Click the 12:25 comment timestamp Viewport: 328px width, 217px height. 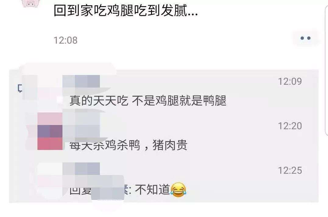pos(290,170)
